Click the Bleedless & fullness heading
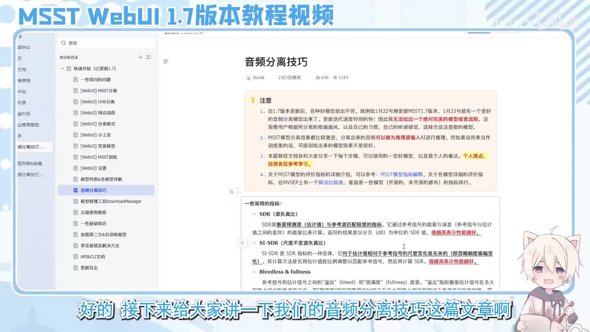Image resolution: width=590 pixels, height=332 pixels. tap(285, 272)
